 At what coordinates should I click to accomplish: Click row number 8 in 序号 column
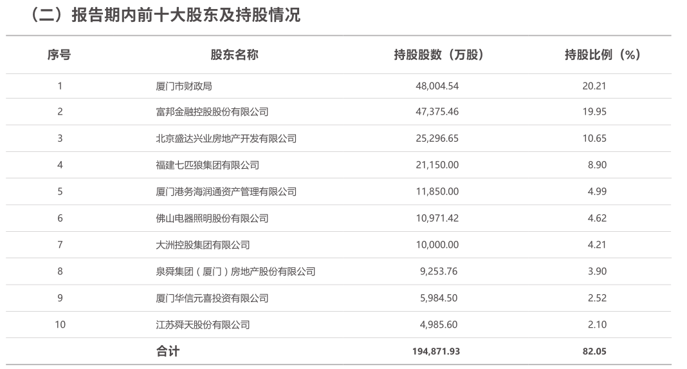point(60,272)
